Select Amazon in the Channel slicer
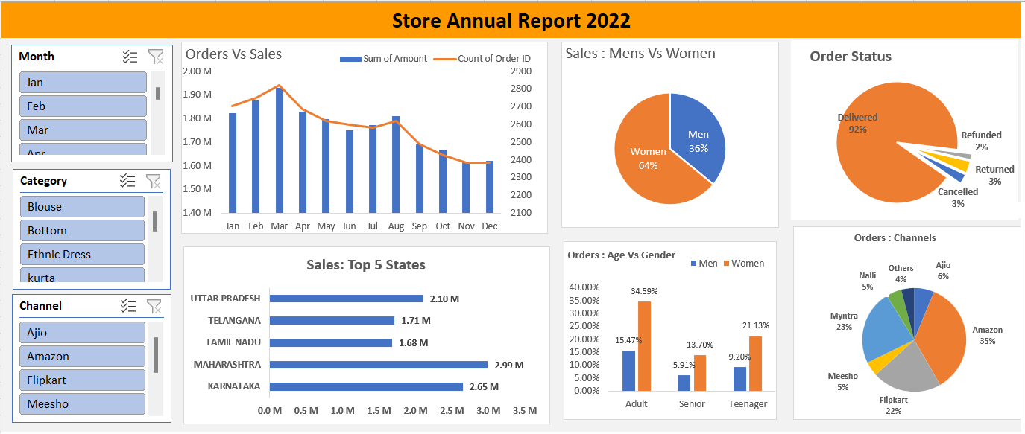The image size is (1025, 434). pos(82,356)
